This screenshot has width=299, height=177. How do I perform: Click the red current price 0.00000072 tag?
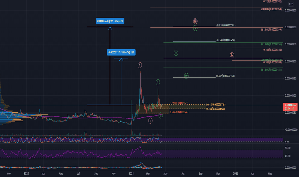[x=290, y=105]
